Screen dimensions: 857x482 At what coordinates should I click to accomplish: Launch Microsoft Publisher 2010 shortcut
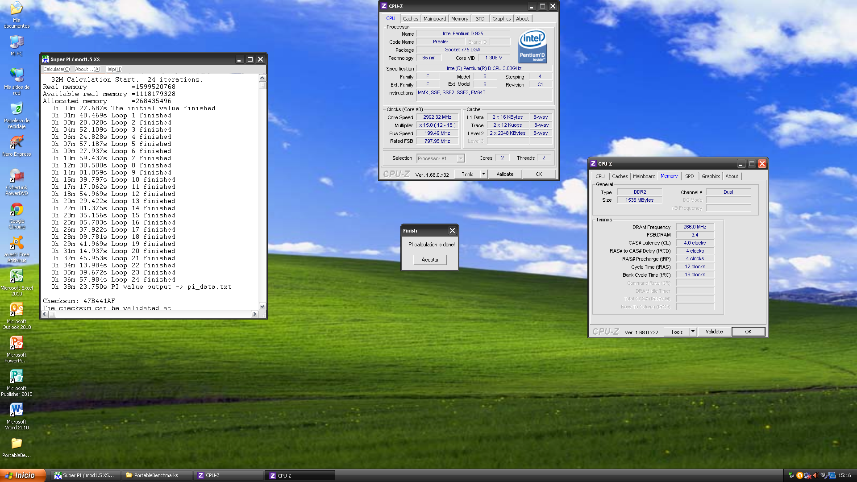(x=17, y=383)
